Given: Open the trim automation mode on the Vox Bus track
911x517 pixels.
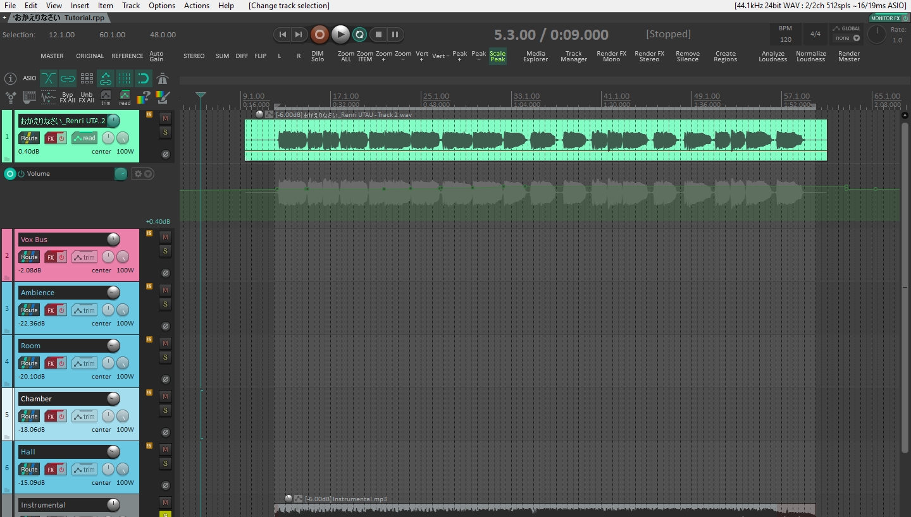Looking at the screenshot, I should (84, 257).
